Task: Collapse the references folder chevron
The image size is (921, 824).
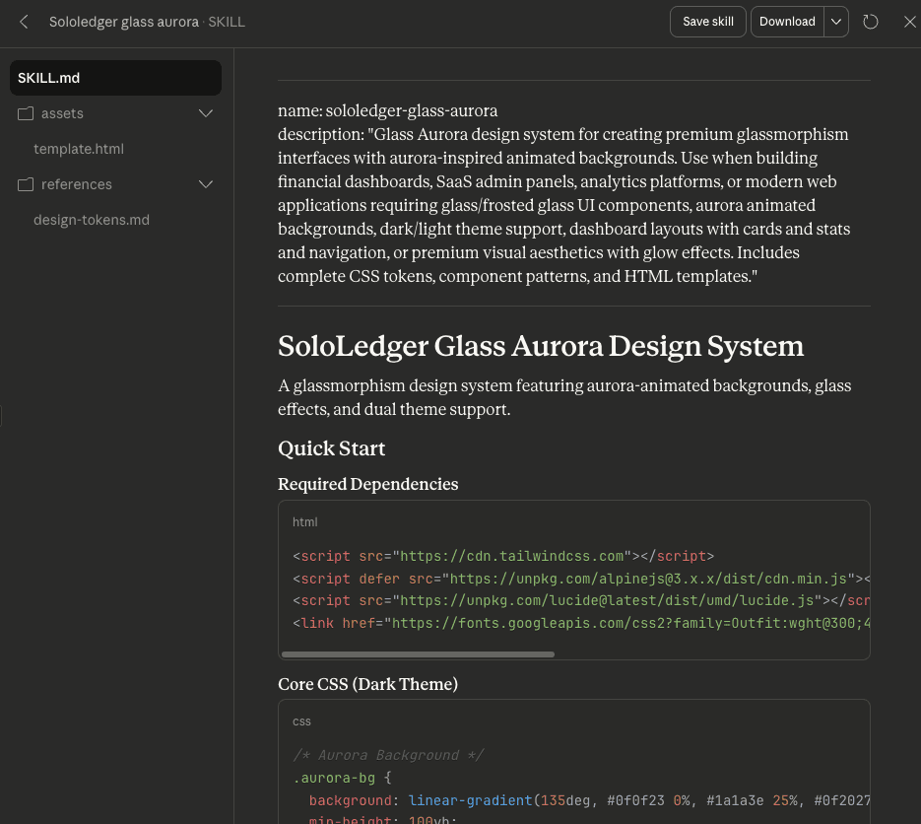Action: [206, 184]
